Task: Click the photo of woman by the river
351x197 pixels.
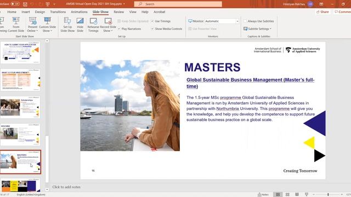Action: coord(130,106)
